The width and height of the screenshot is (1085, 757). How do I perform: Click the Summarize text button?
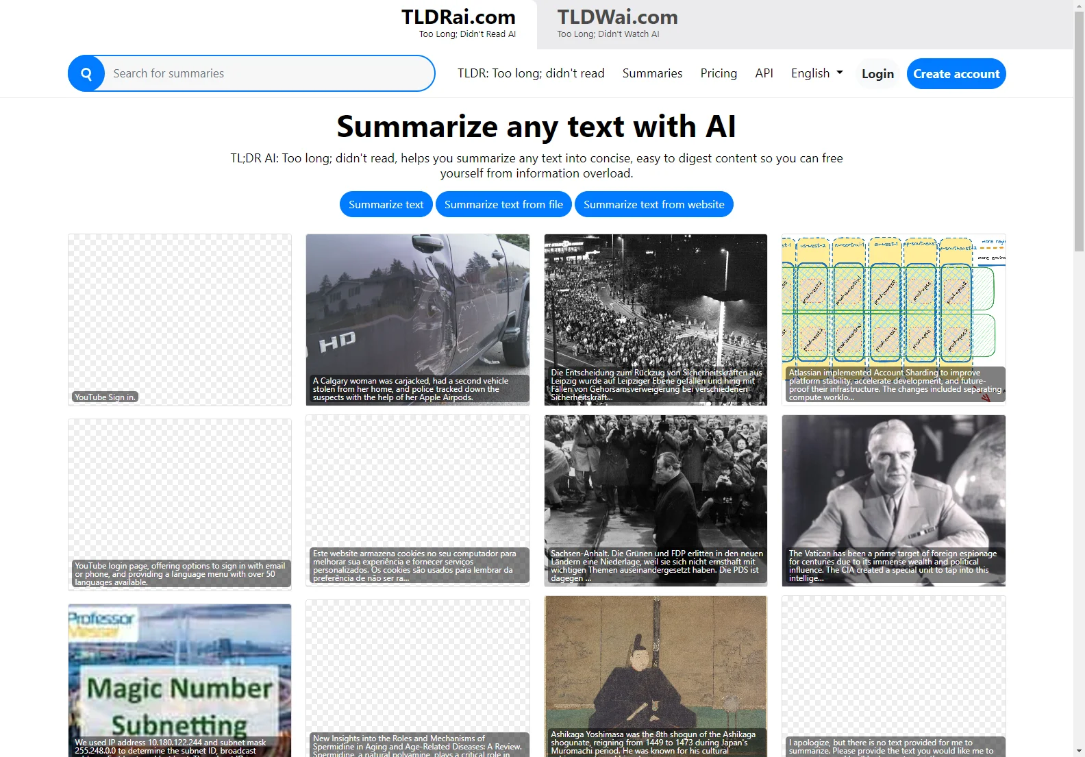(x=386, y=204)
